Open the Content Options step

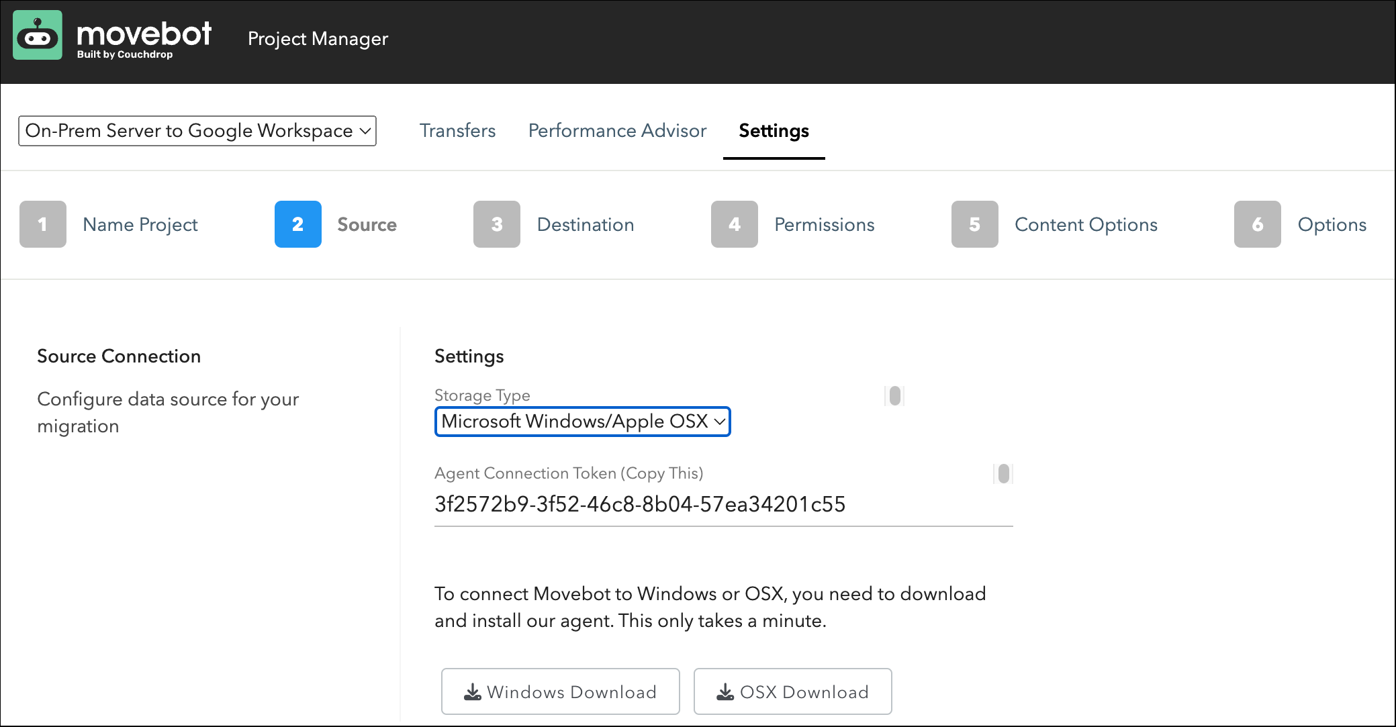click(x=1086, y=224)
